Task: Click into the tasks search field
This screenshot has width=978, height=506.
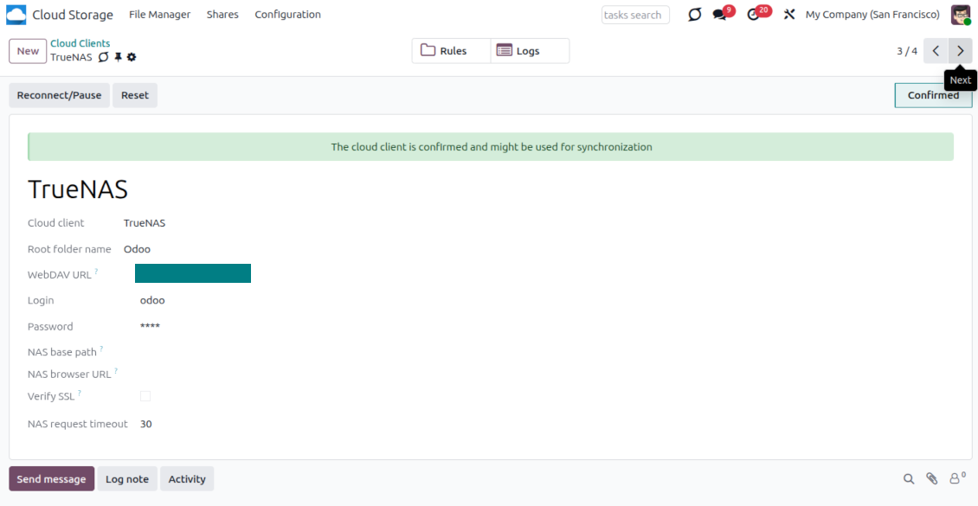Action: coord(635,15)
